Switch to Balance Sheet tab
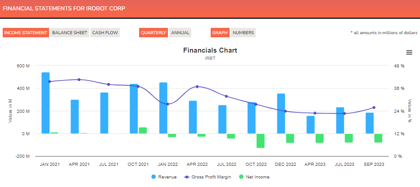Viewport: 420px width, 187px height. (70, 33)
